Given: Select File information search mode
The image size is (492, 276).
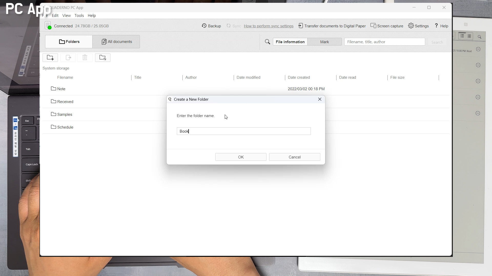Looking at the screenshot, I should pos(290,42).
